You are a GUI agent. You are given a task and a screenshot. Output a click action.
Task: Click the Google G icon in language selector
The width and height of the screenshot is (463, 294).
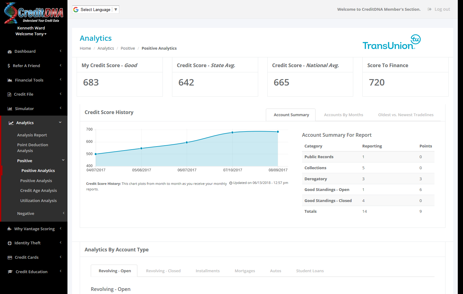pyautogui.click(x=76, y=10)
